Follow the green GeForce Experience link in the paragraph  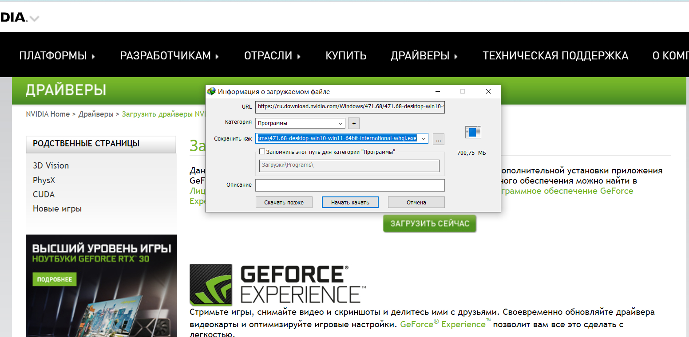[x=446, y=324]
